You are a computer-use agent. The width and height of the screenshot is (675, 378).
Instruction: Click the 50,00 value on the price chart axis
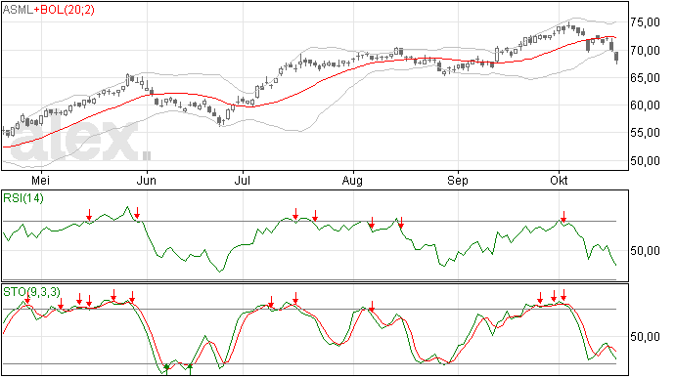pos(645,161)
